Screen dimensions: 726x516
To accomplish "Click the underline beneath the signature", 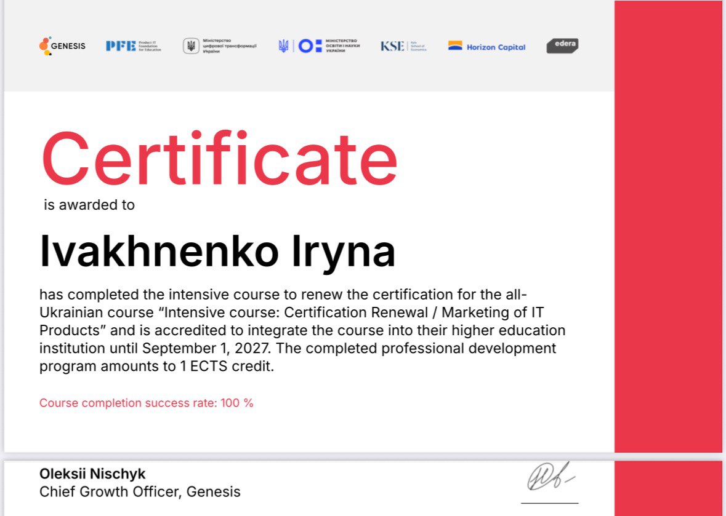I will pos(549,503).
